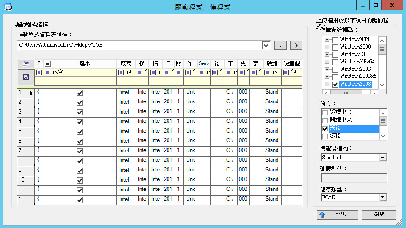
Task: Click the filter icon in the 硬體 column
Action: coord(267,72)
